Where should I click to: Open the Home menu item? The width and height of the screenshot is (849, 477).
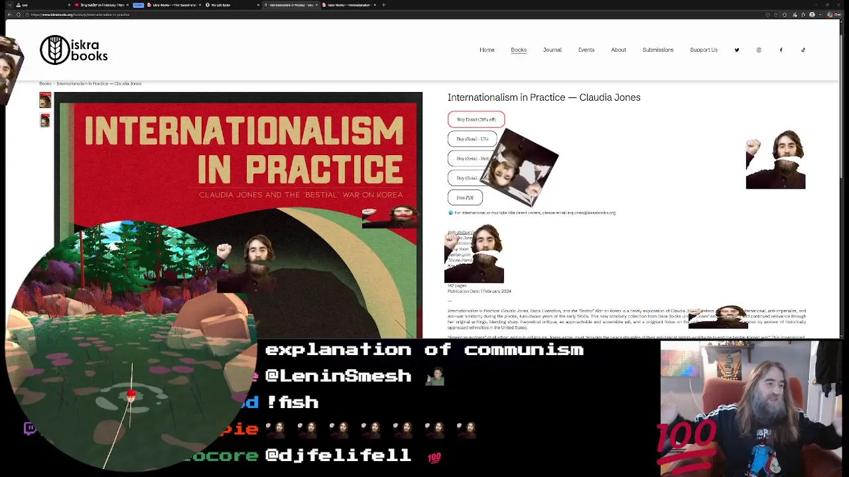coord(487,50)
